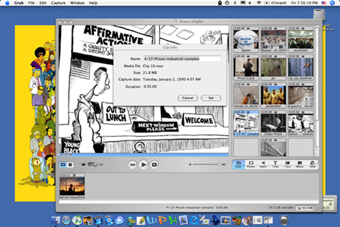
Task: Click the capture date Tuesday, January 2, 1990
Action: pyautogui.click(x=172, y=79)
